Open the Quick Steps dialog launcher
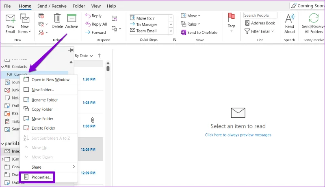Image resolution: width=325 pixels, height=187 pixels. coord(175,40)
